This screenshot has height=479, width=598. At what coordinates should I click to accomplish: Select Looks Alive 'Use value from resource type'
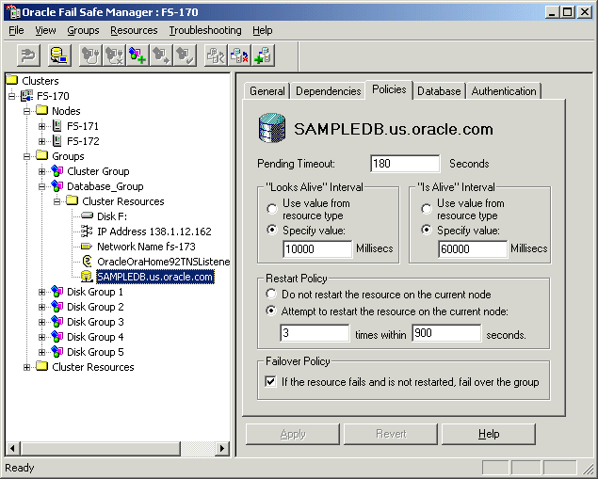(272, 209)
